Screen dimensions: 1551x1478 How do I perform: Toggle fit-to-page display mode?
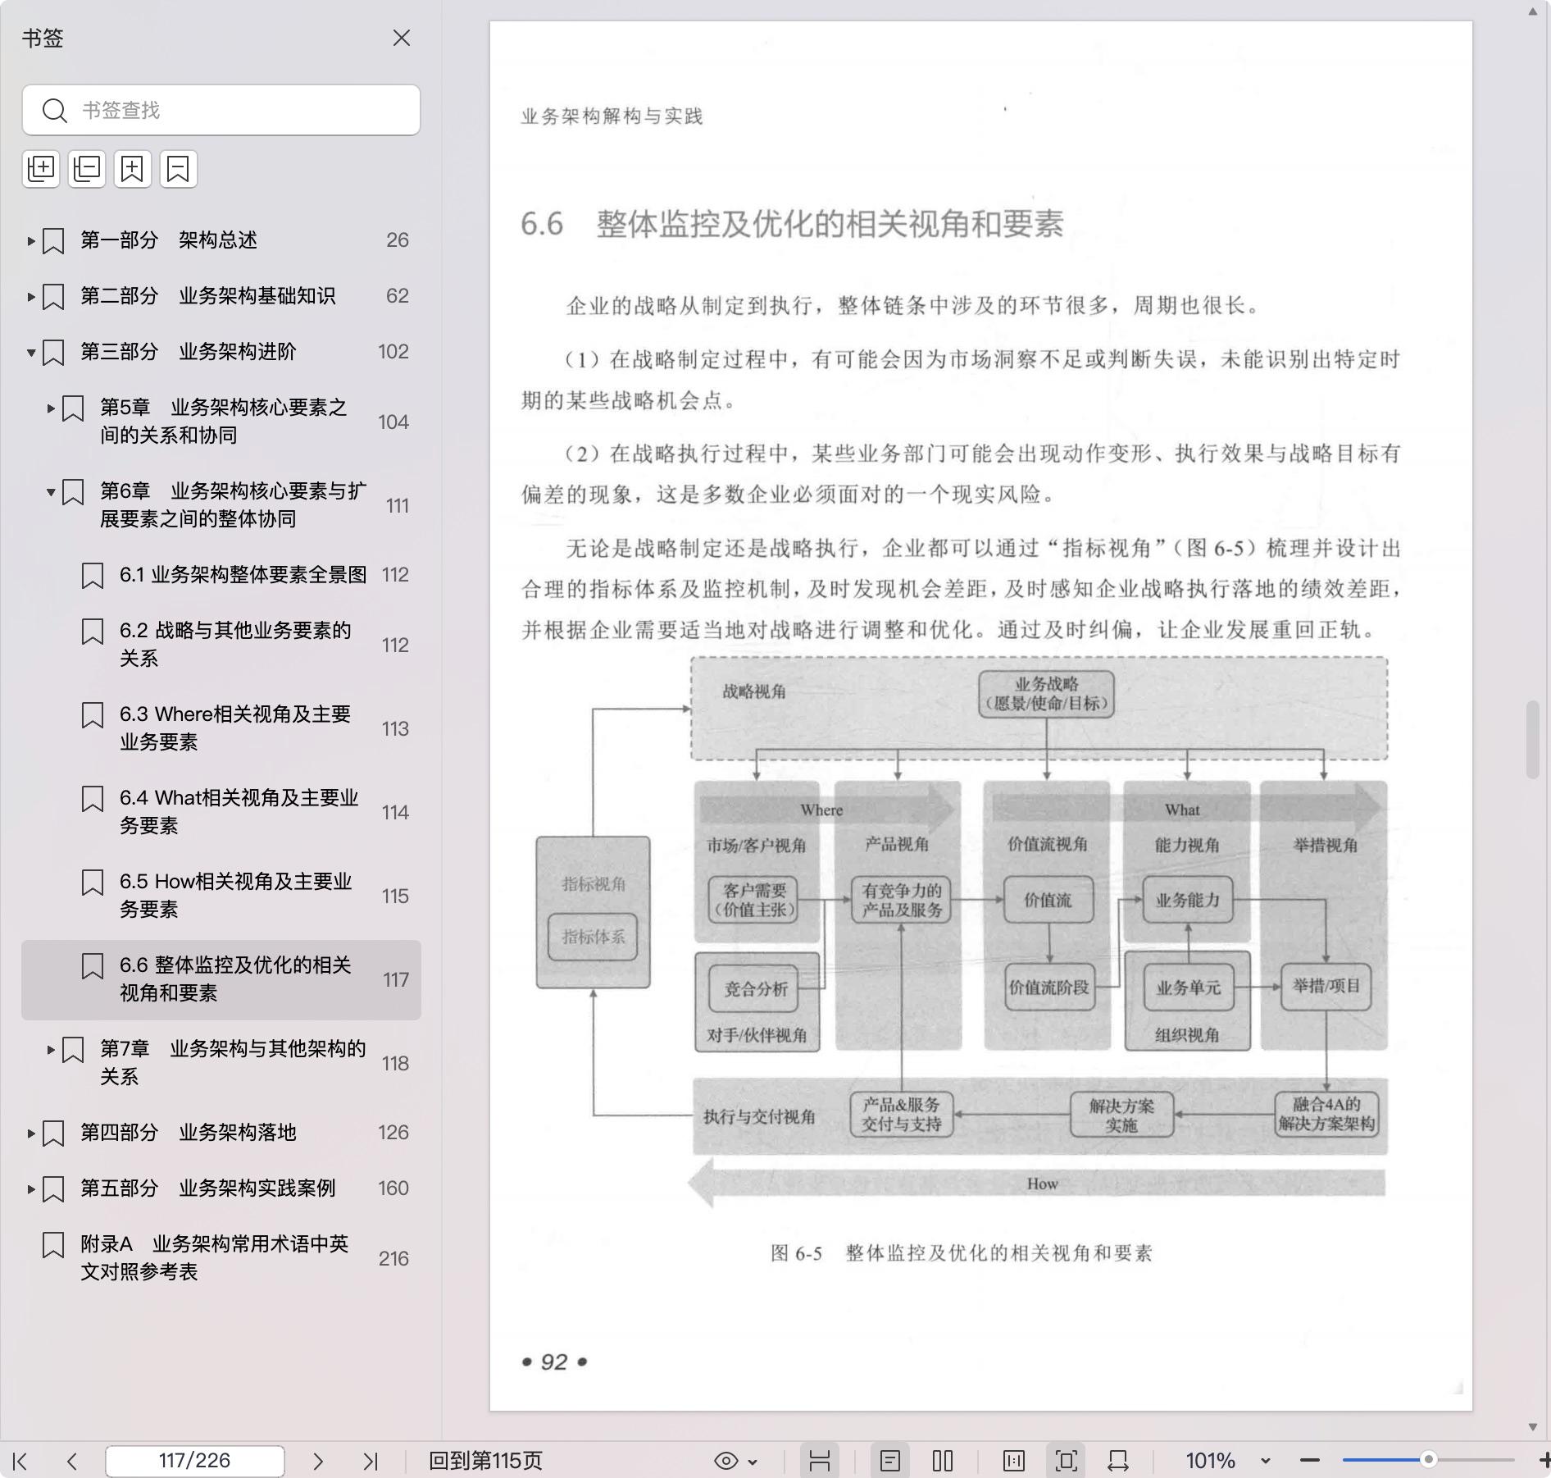pyautogui.click(x=1067, y=1461)
